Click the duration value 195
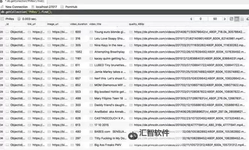249x150 pixels. tap(78, 145)
